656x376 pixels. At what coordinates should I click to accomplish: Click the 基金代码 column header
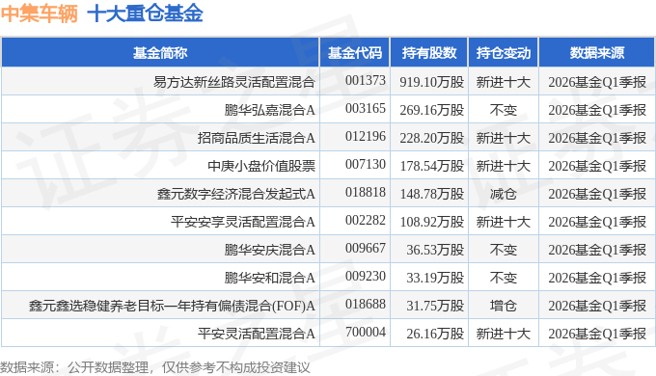click(x=354, y=53)
